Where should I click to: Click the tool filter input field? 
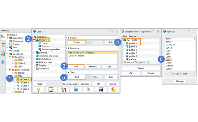click(x=180, y=38)
